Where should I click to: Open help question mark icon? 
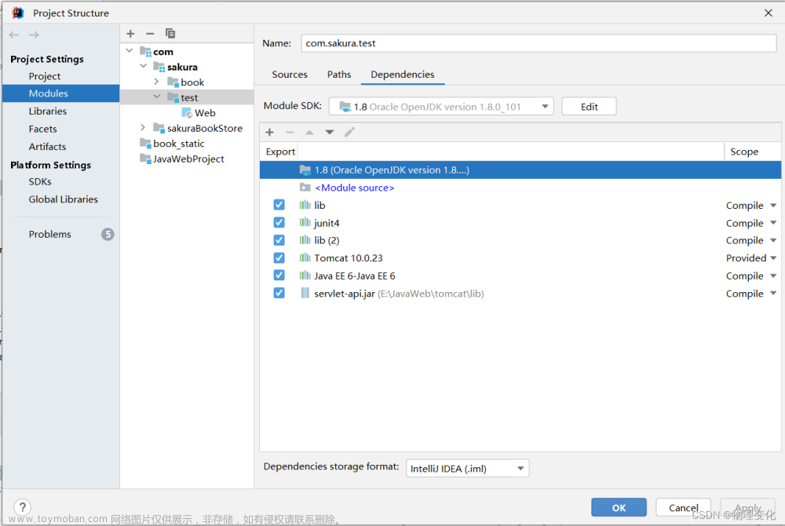click(x=22, y=506)
